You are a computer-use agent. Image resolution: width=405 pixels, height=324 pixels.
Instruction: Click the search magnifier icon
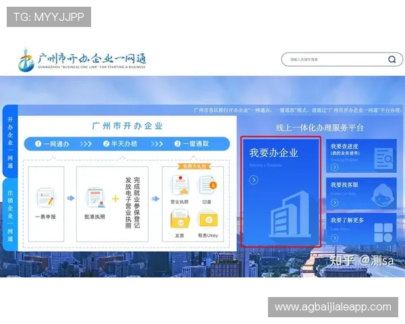click(x=391, y=59)
